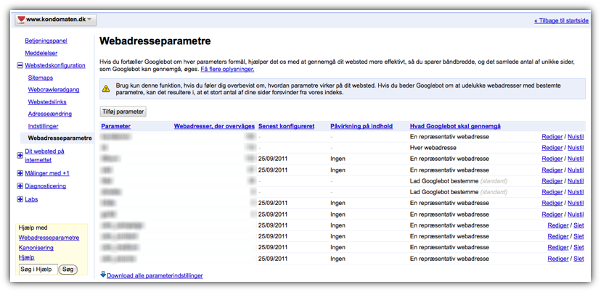Open Dit websted på internettet link
This screenshot has height=292, width=601.
[x=44, y=156]
